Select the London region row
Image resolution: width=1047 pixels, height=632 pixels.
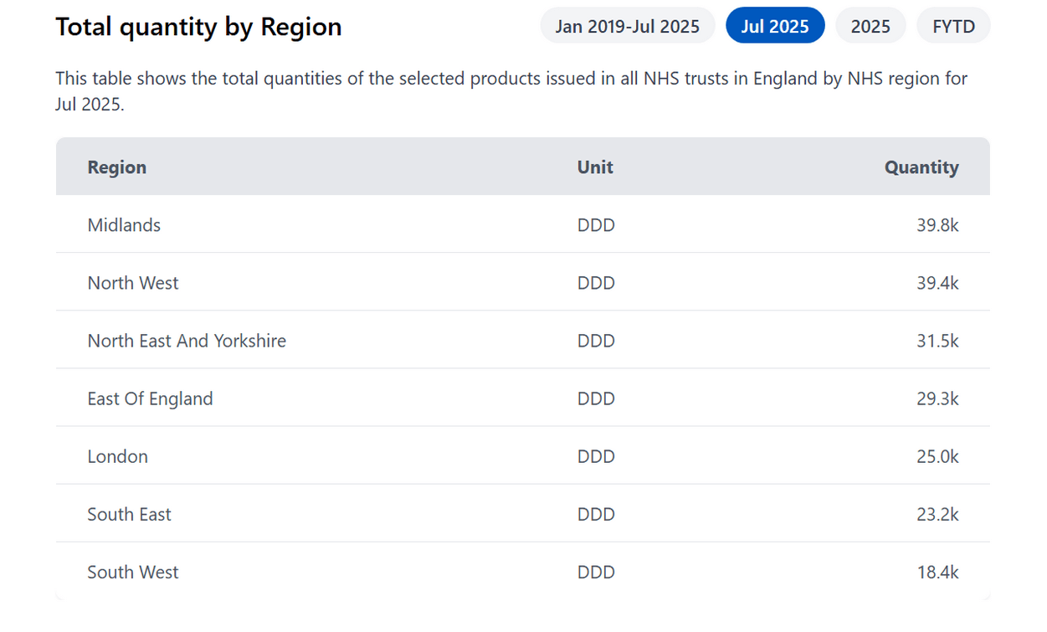click(117, 456)
